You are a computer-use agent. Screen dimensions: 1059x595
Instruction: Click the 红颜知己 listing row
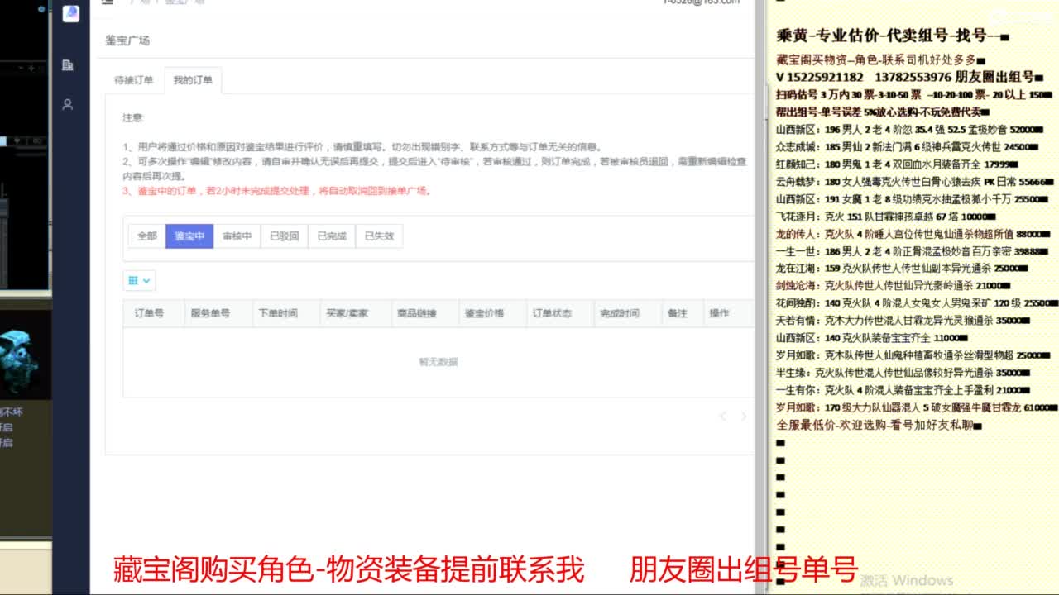click(898, 164)
